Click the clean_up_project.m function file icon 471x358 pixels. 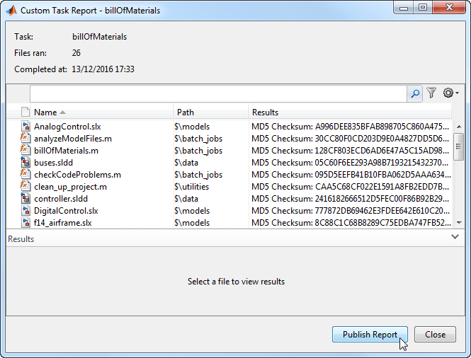[x=25, y=186]
